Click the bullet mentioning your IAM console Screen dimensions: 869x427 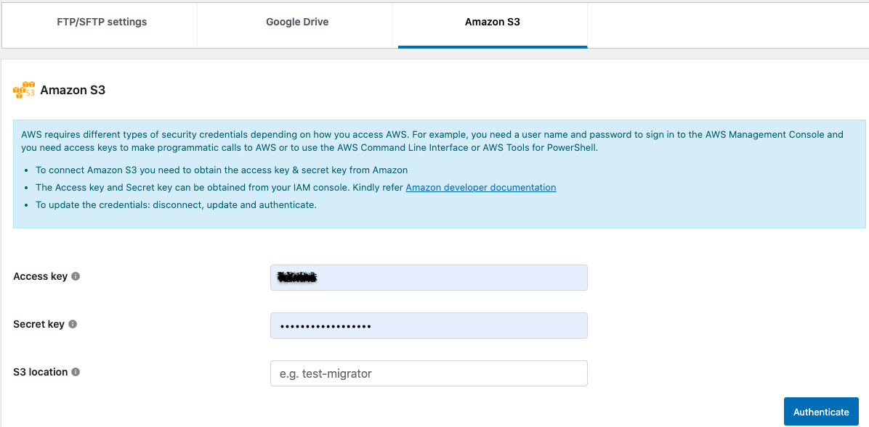pos(296,188)
